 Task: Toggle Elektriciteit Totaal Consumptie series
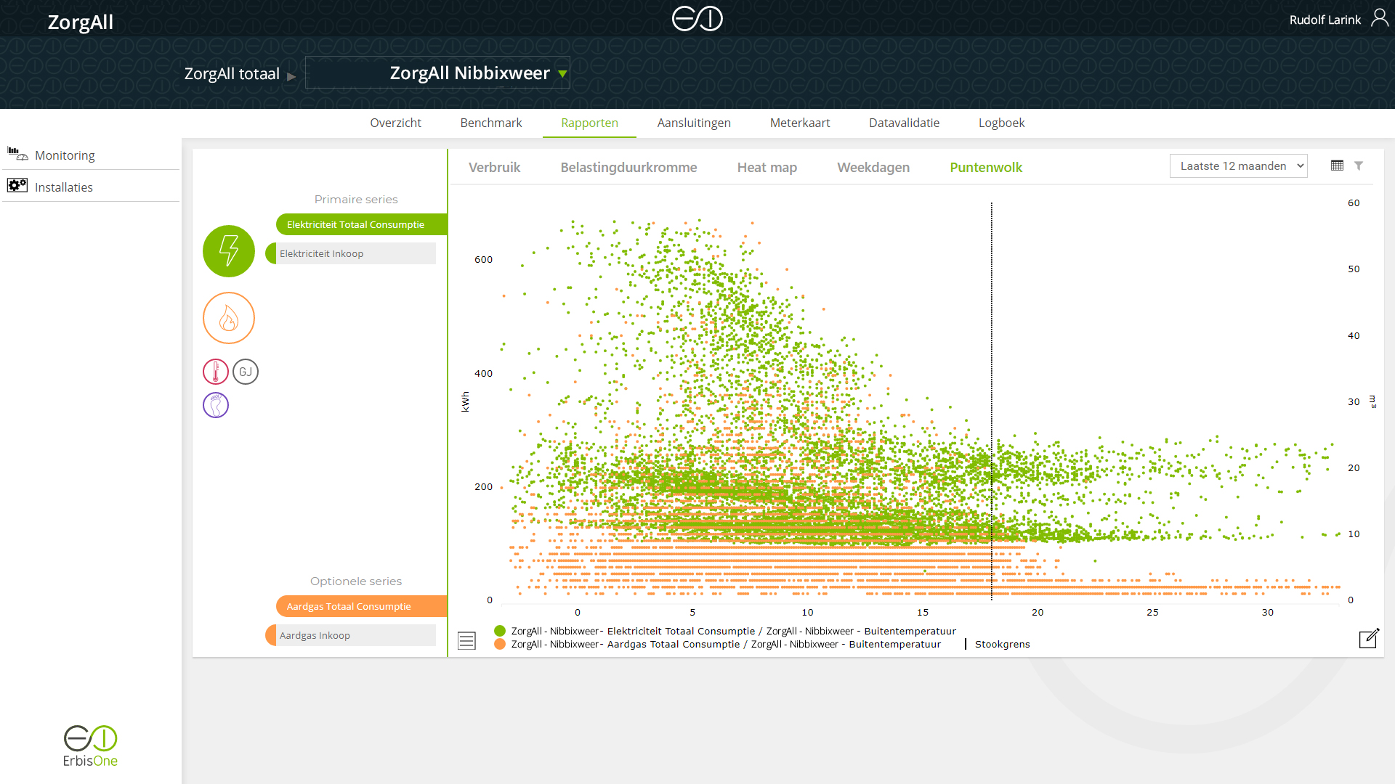click(362, 224)
